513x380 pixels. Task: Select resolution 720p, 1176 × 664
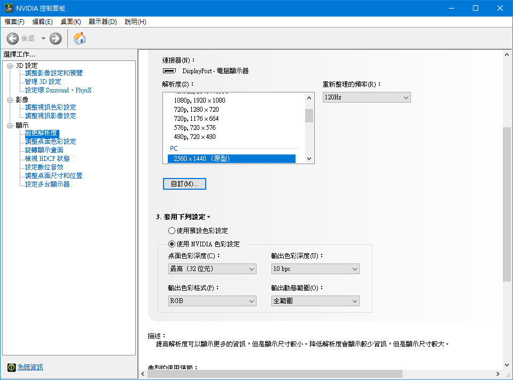pyautogui.click(x=196, y=119)
